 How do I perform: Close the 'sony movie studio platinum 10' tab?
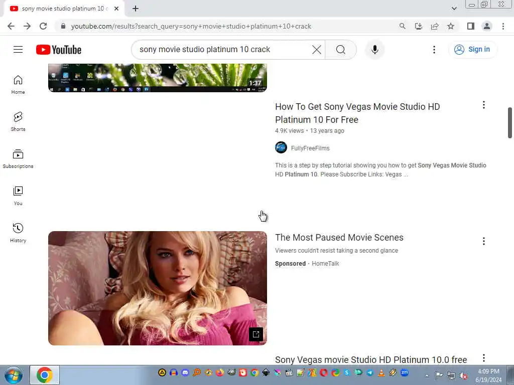click(116, 9)
